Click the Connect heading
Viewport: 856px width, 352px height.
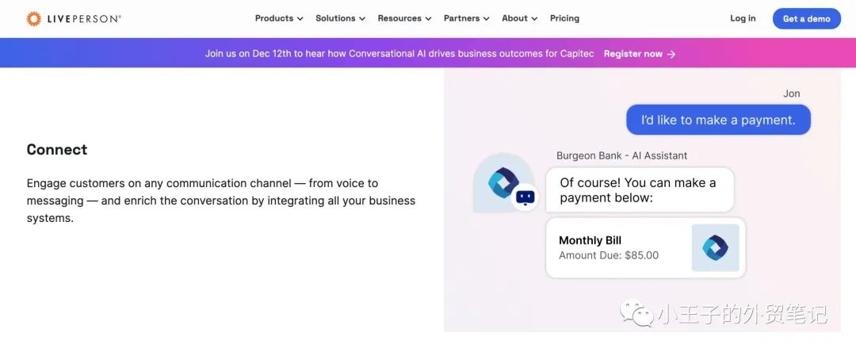coord(57,150)
